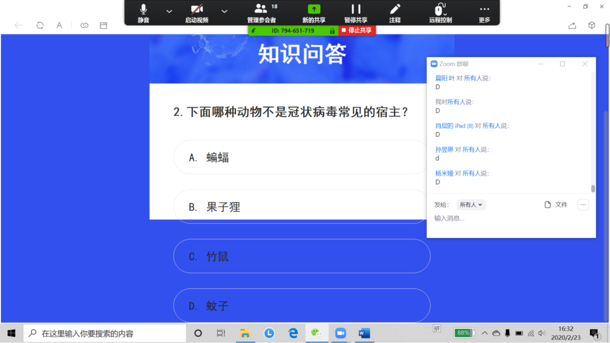Start video with the camera button

(x=197, y=13)
